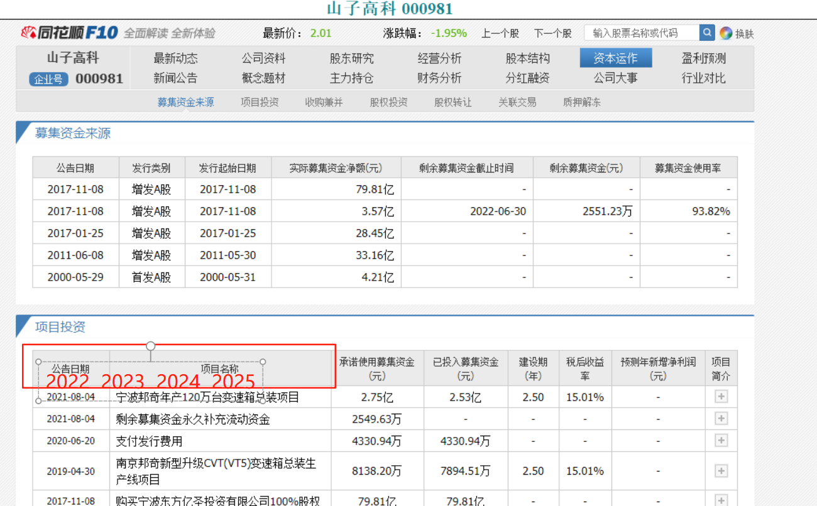Open 概念题材 menu item

tap(263, 78)
